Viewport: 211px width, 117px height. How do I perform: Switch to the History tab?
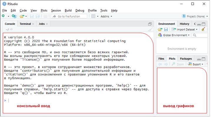(184, 24)
